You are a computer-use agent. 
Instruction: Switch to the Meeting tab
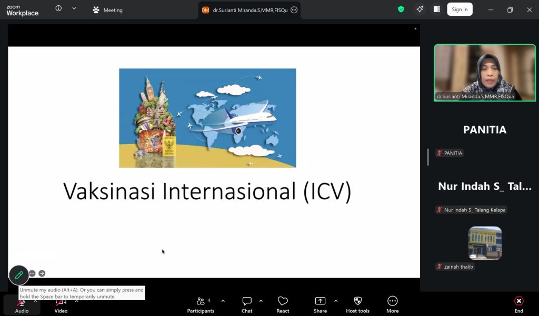(108, 10)
